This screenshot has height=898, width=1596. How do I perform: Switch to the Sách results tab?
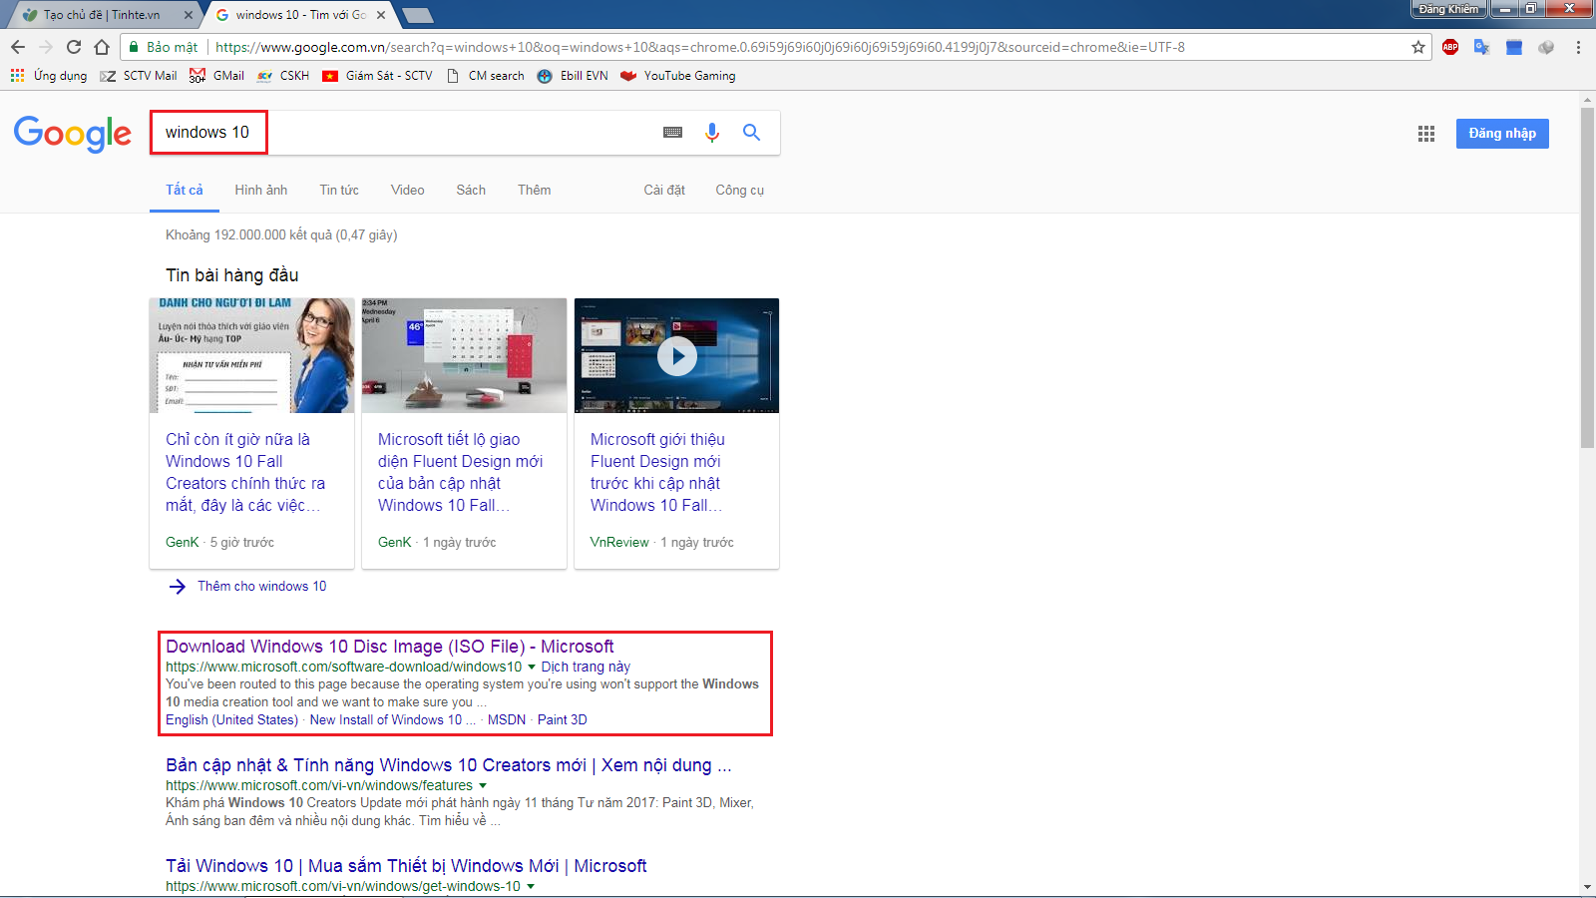click(x=471, y=190)
